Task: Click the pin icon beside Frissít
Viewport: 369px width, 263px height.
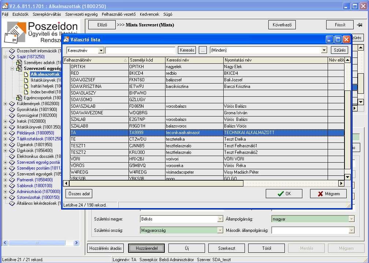Action: pyautogui.click(x=359, y=25)
